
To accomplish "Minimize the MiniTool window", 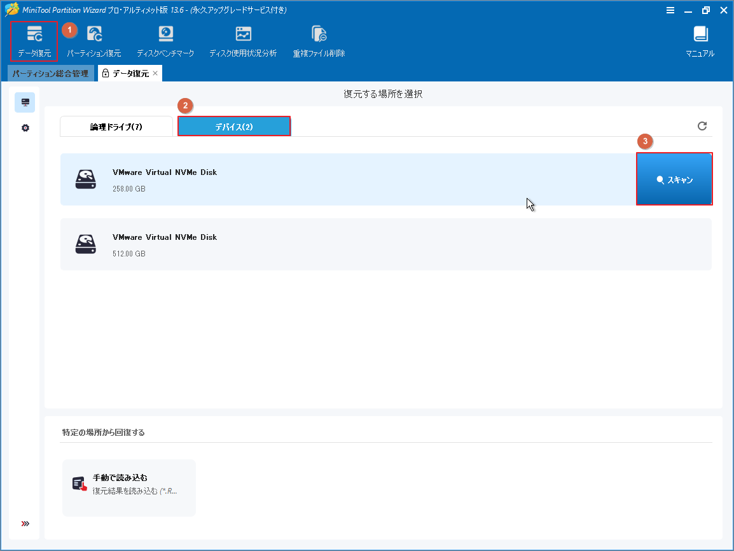I will [x=688, y=10].
